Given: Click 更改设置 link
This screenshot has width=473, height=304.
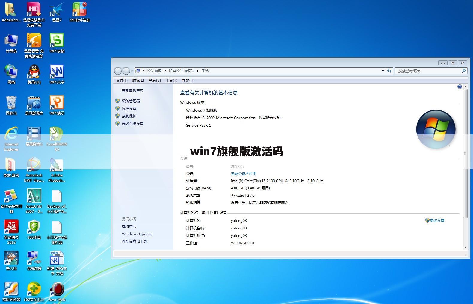Looking at the screenshot, I should click(x=437, y=220).
